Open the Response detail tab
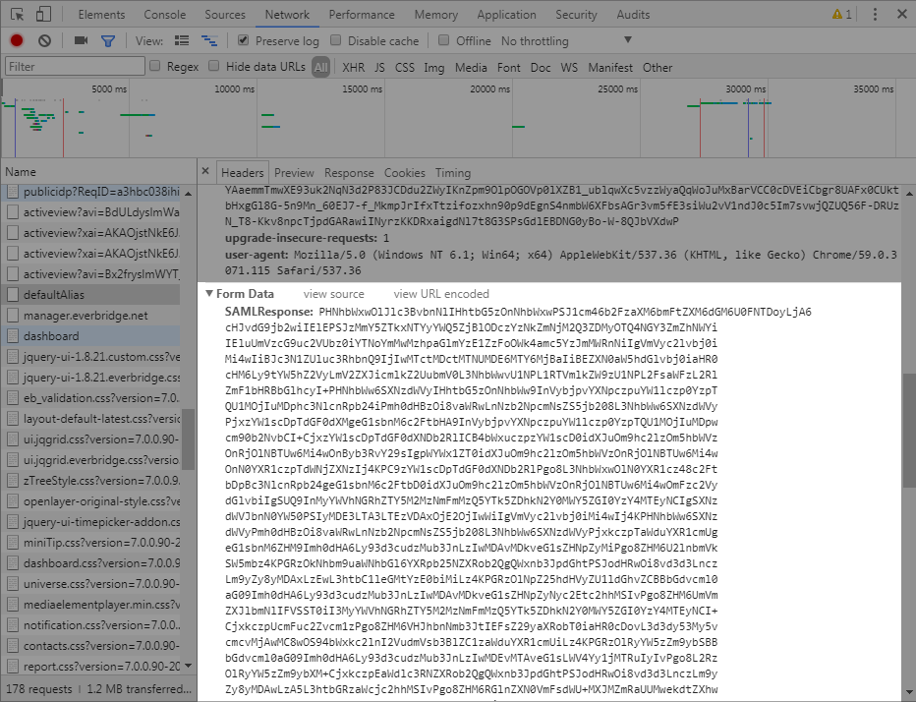Screen dimensions: 916x702 tap(349, 172)
